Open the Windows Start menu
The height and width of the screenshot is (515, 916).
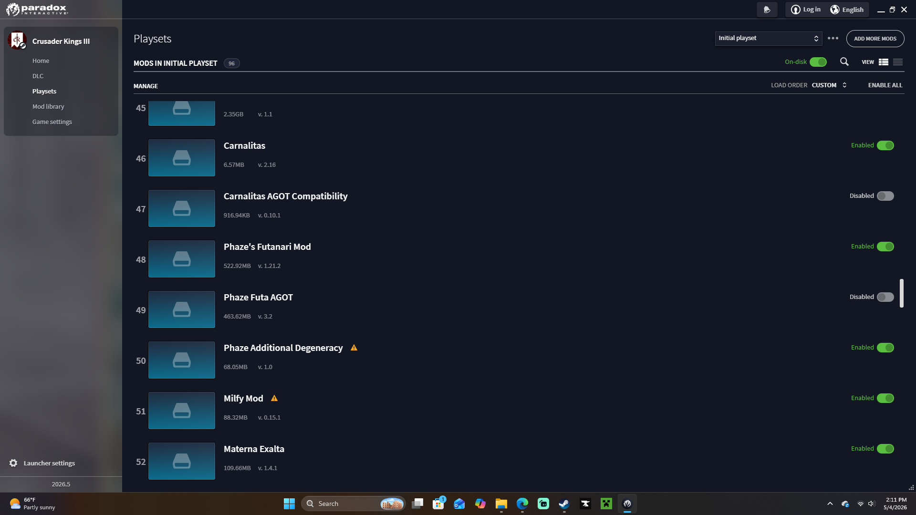(x=289, y=504)
